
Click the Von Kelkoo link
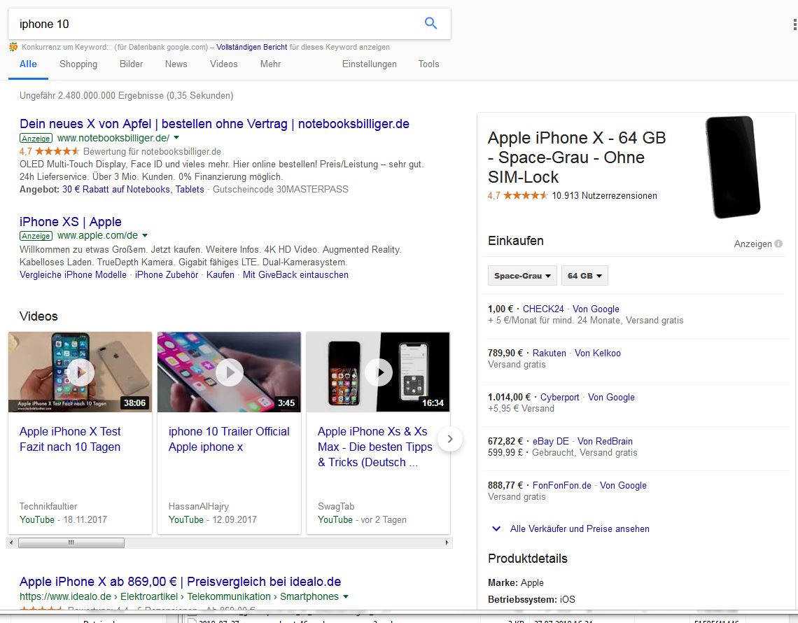pyautogui.click(x=598, y=353)
